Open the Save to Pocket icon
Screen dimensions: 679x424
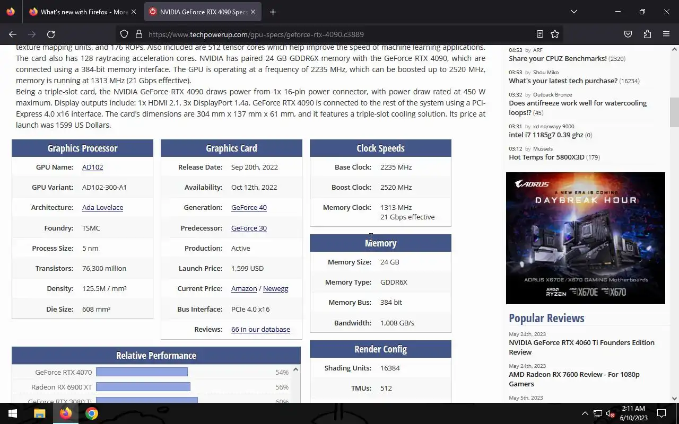(x=628, y=34)
